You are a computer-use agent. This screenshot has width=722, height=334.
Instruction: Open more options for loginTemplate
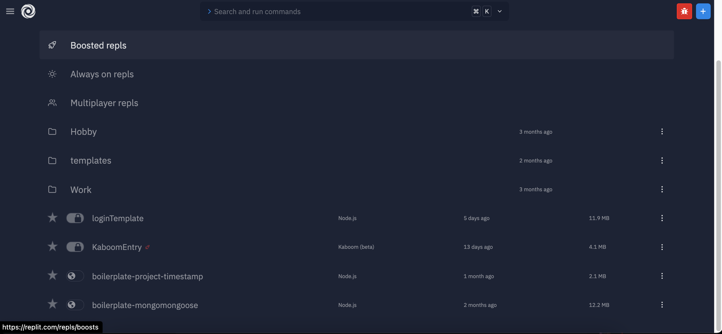coord(662,218)
